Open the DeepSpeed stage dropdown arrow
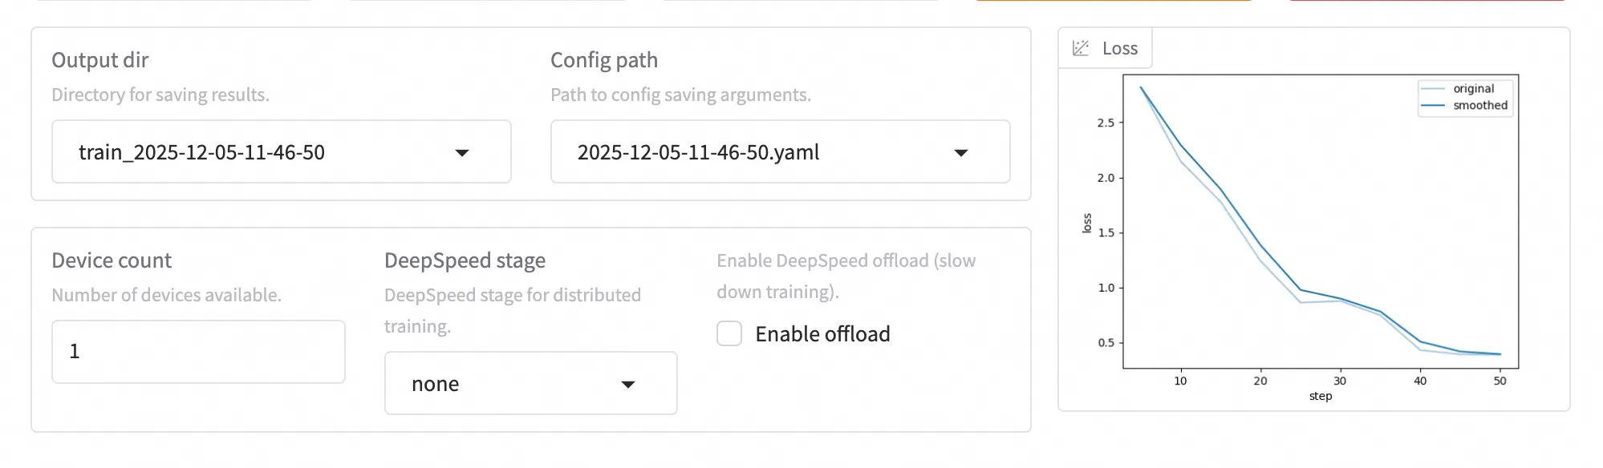This screenshot has width=1603, height=468. [x=628, y=385]
